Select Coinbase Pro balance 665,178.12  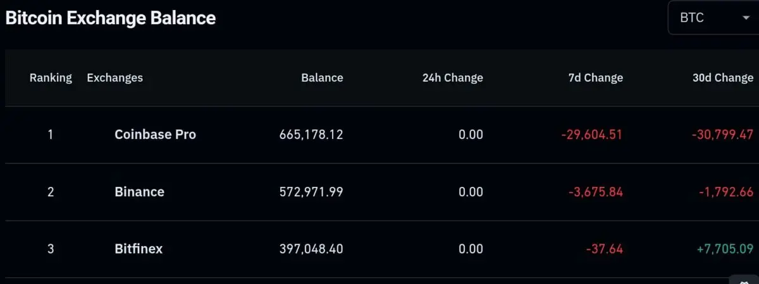(x=311, y=134)
